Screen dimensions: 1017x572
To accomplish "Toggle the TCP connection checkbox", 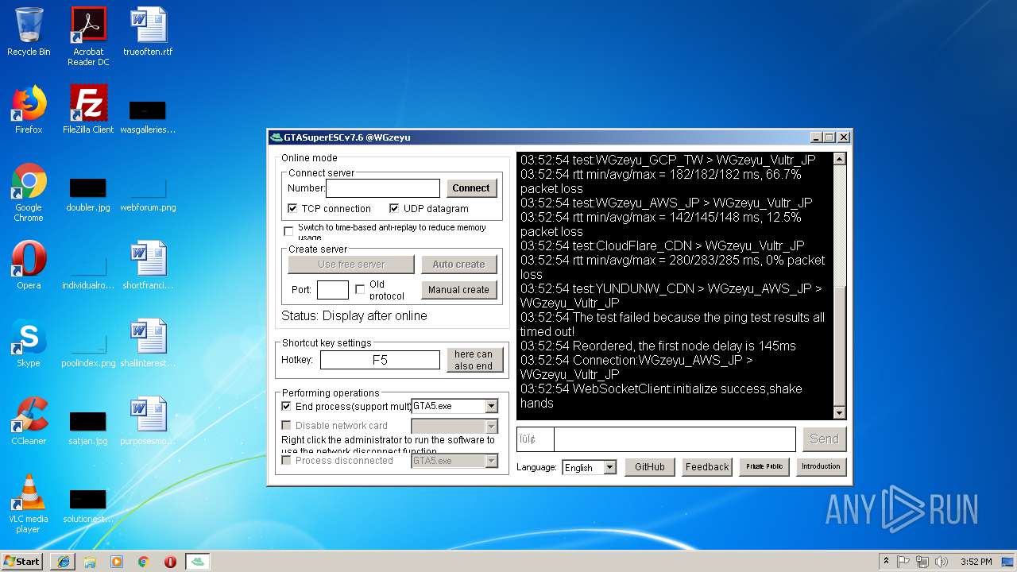I will click(292, 208).
